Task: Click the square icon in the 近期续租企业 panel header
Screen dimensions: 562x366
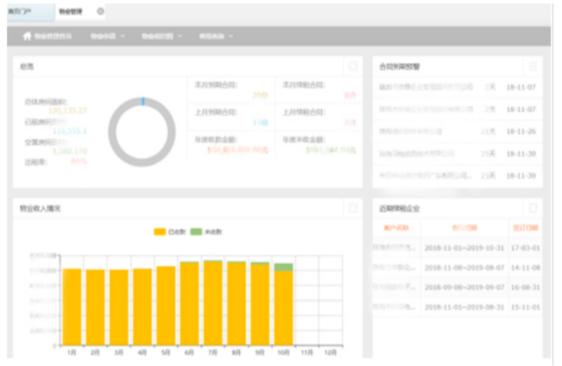Action: [533, 208]
